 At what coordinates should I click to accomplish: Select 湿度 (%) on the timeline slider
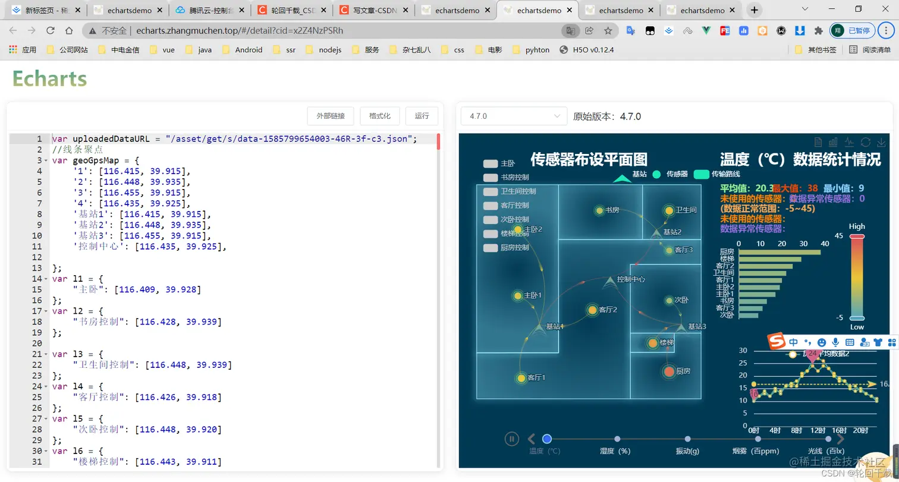[617, 438]
